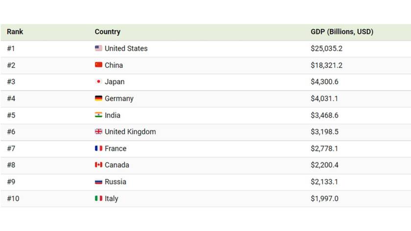Viewport: 411px width, 231px height.
Task: Click the United States flag icon
Action: pos(98,48)
